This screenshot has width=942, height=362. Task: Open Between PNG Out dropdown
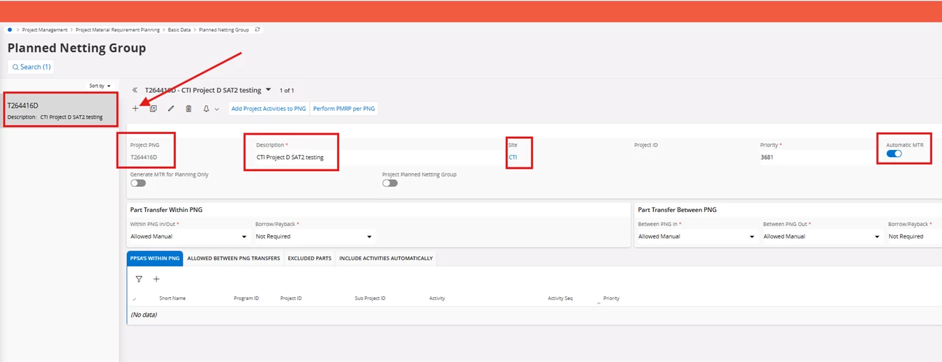[821, 236]
